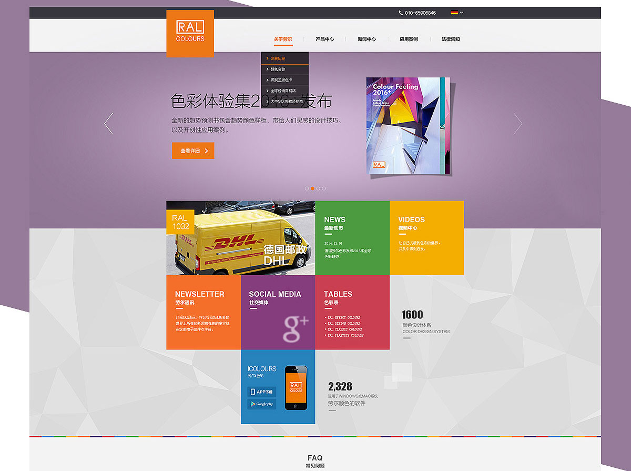Click the phone icon beside 010-65906846

pos(401,13)
